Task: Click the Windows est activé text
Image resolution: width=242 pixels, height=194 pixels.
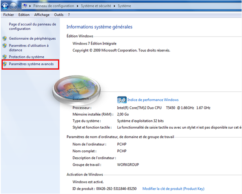Action: (88, 182)
